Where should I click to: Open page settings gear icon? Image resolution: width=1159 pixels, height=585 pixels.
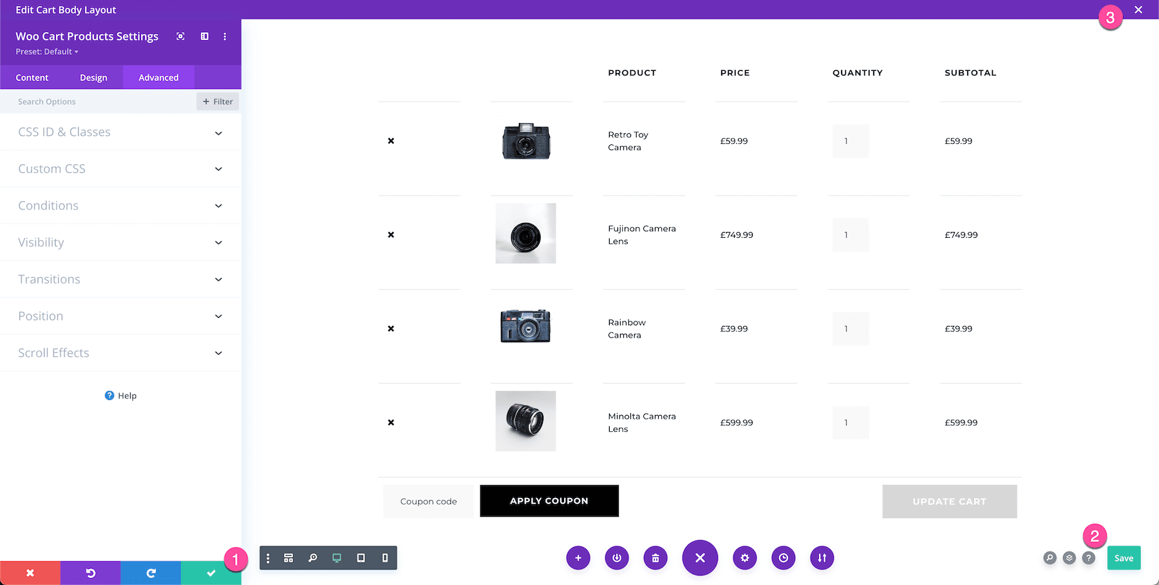(745, 558)
